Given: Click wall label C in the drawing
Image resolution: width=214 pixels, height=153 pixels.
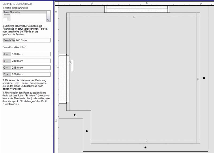Looking at the screenshot, I should (134, 17).
